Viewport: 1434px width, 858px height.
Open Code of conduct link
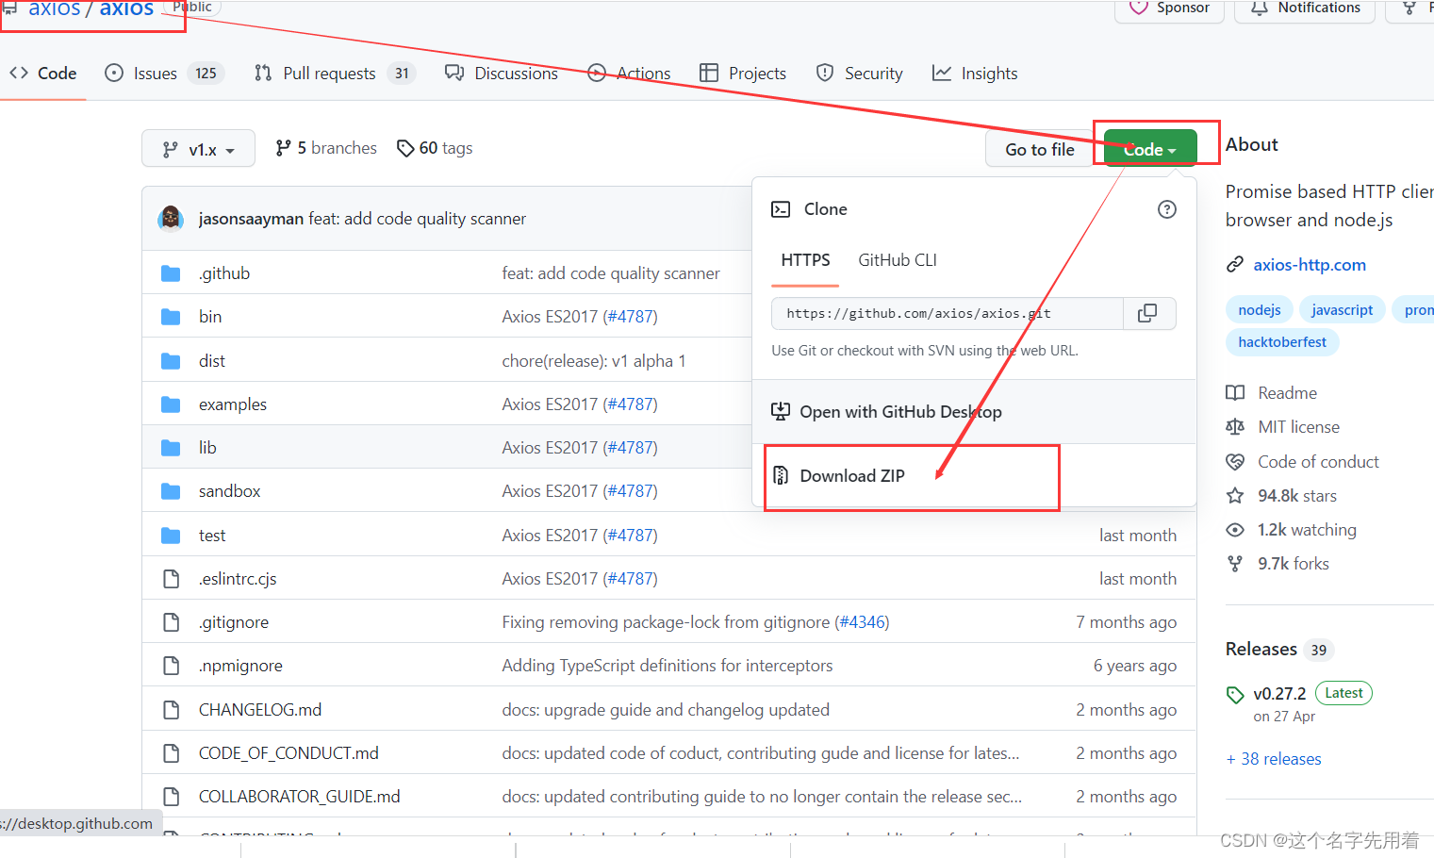pyautogui.click(x=1318, y=462)
